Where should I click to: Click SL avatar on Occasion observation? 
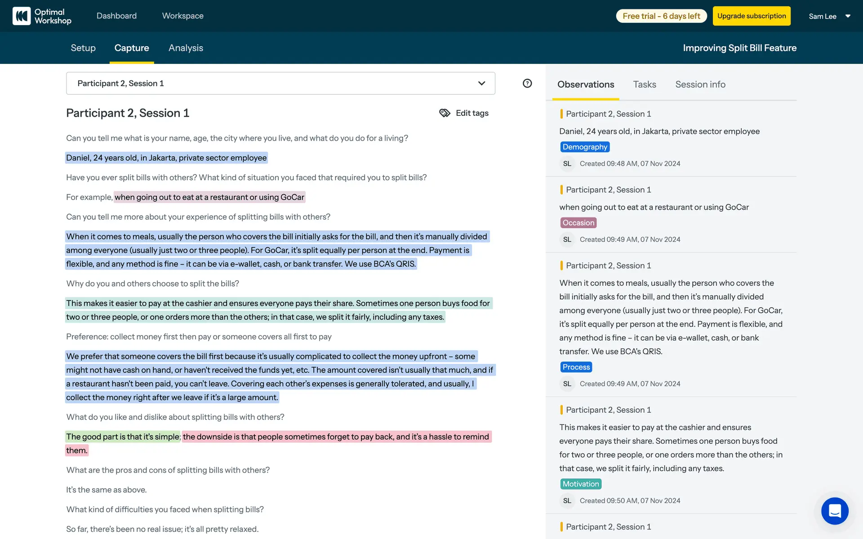pyautogui.click(x=567, y=240)
